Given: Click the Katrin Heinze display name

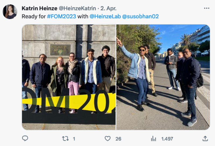Looking at the screenshot, I should [x=39, y=8].
